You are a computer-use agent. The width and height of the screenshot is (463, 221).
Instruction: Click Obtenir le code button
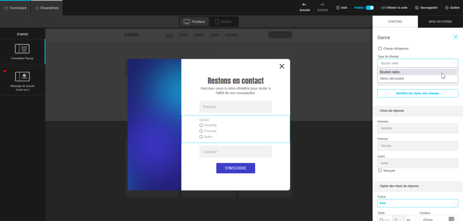394,8
